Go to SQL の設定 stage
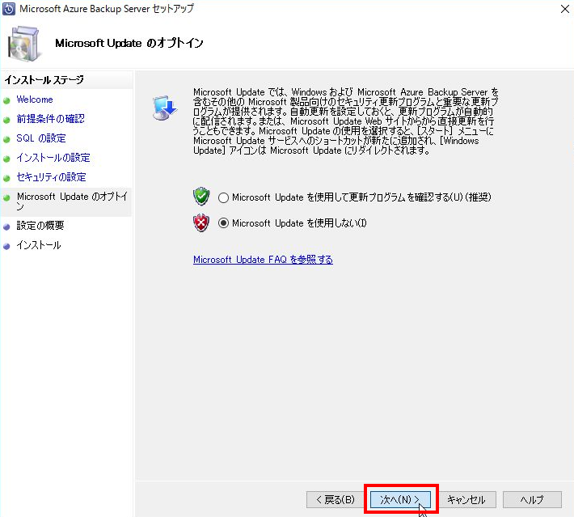This screenshot has width=574, height=517. pyautogui.click(x=41, y=138)
